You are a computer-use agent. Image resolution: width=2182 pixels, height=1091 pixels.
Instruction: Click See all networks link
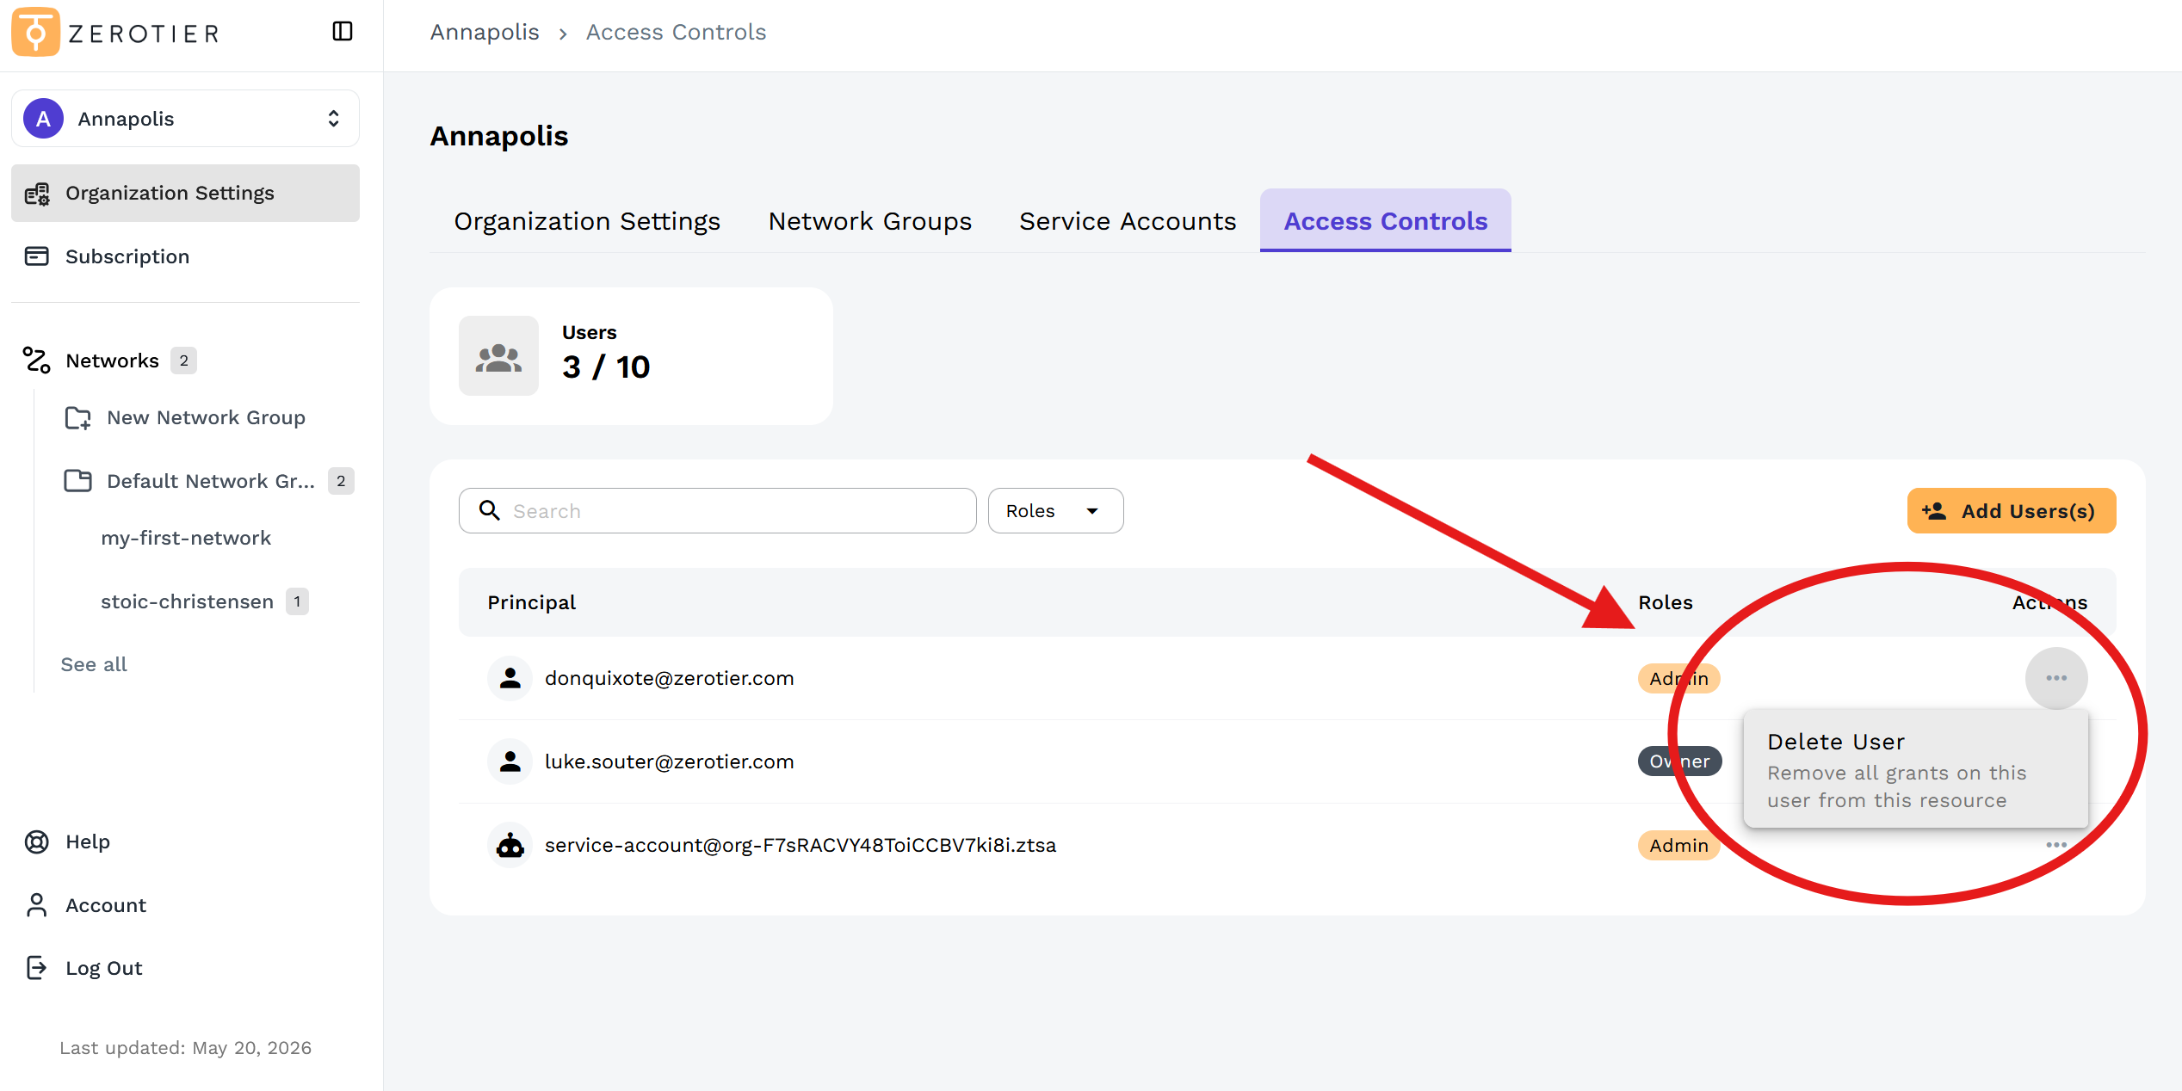tap(94, 664)
